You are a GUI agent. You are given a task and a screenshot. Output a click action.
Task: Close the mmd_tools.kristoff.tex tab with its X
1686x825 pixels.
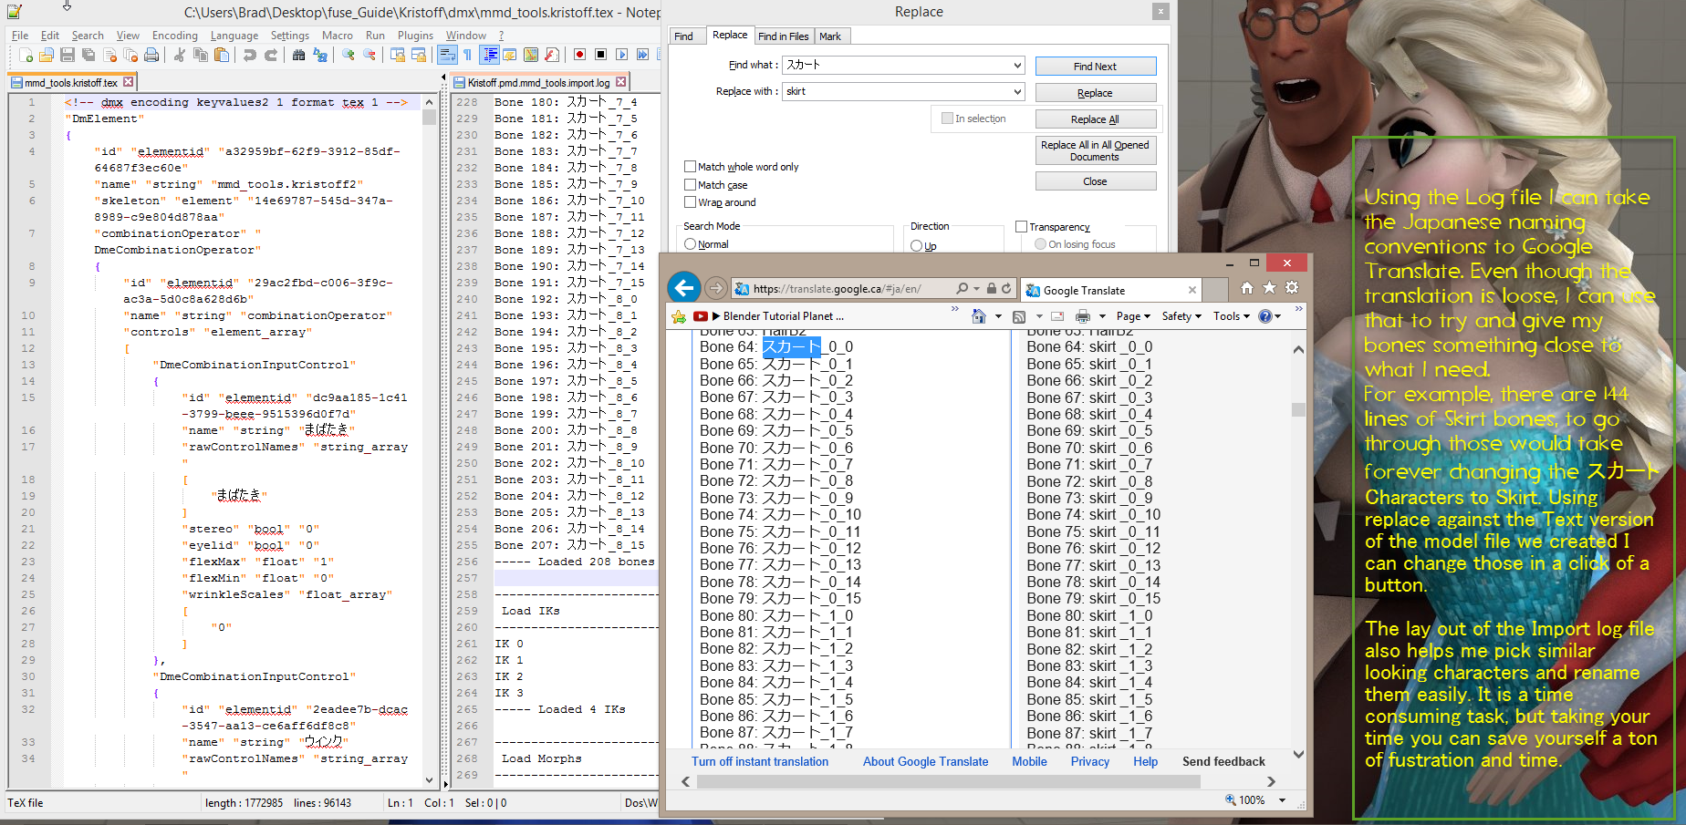(x=129, y=82)
